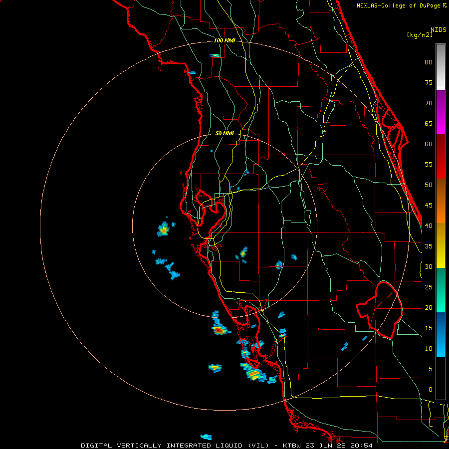Click the 35 value on the color scale

pos(429,246)
